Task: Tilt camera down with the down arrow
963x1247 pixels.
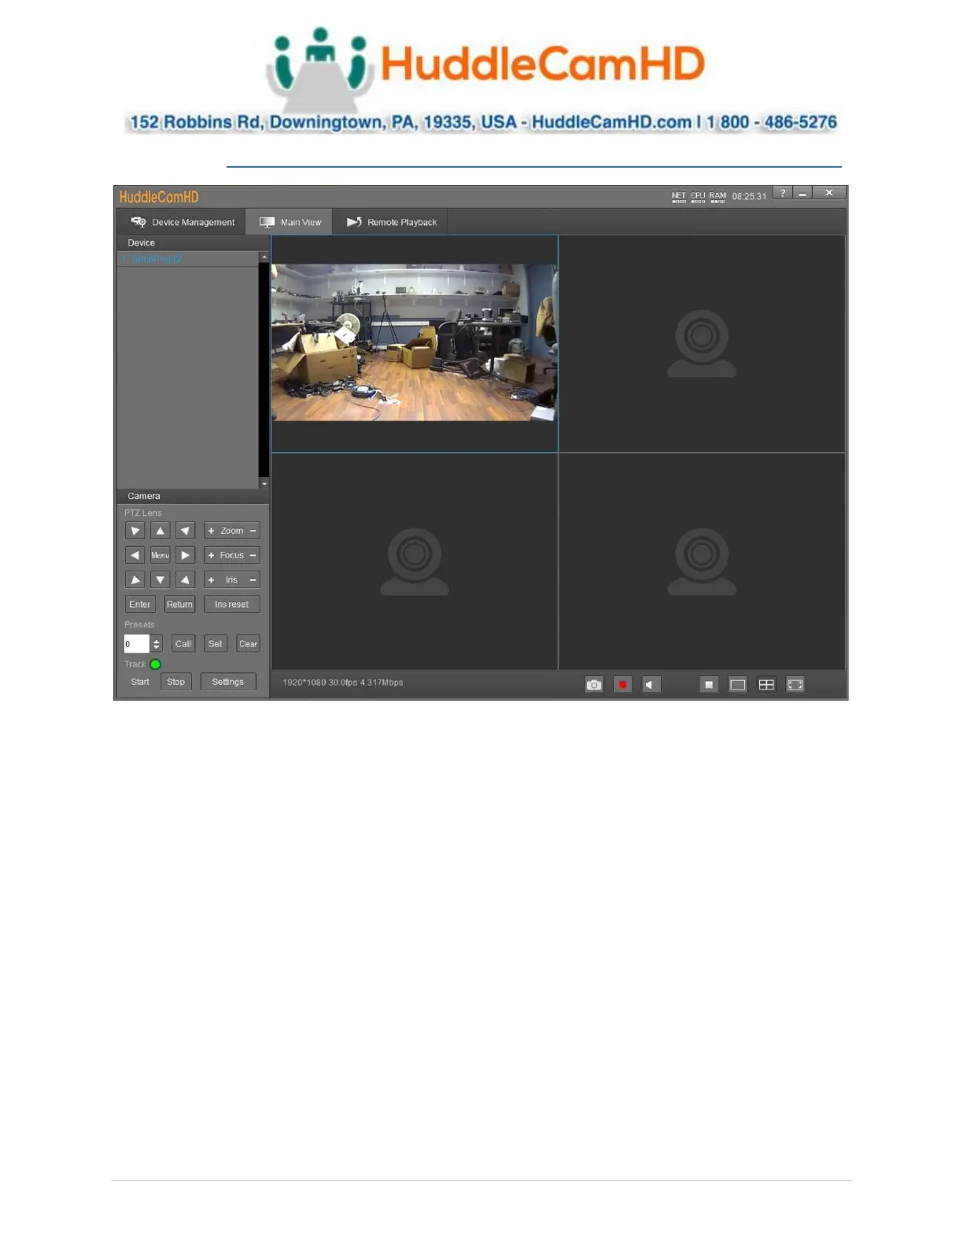Action: pos(160,580)
